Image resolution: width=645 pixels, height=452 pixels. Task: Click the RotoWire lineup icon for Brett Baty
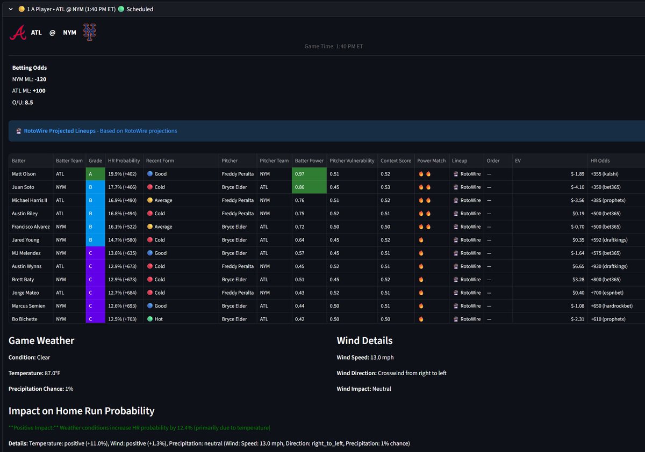point(456,280)
